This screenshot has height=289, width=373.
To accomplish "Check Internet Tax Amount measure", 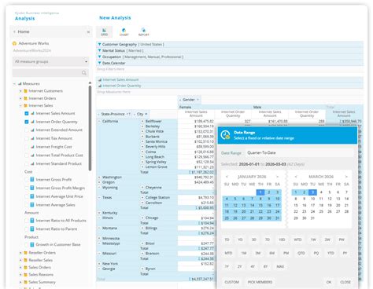I will [x=27, y=138].
